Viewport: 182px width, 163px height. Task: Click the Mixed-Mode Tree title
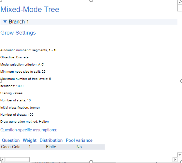coord(30,9)
